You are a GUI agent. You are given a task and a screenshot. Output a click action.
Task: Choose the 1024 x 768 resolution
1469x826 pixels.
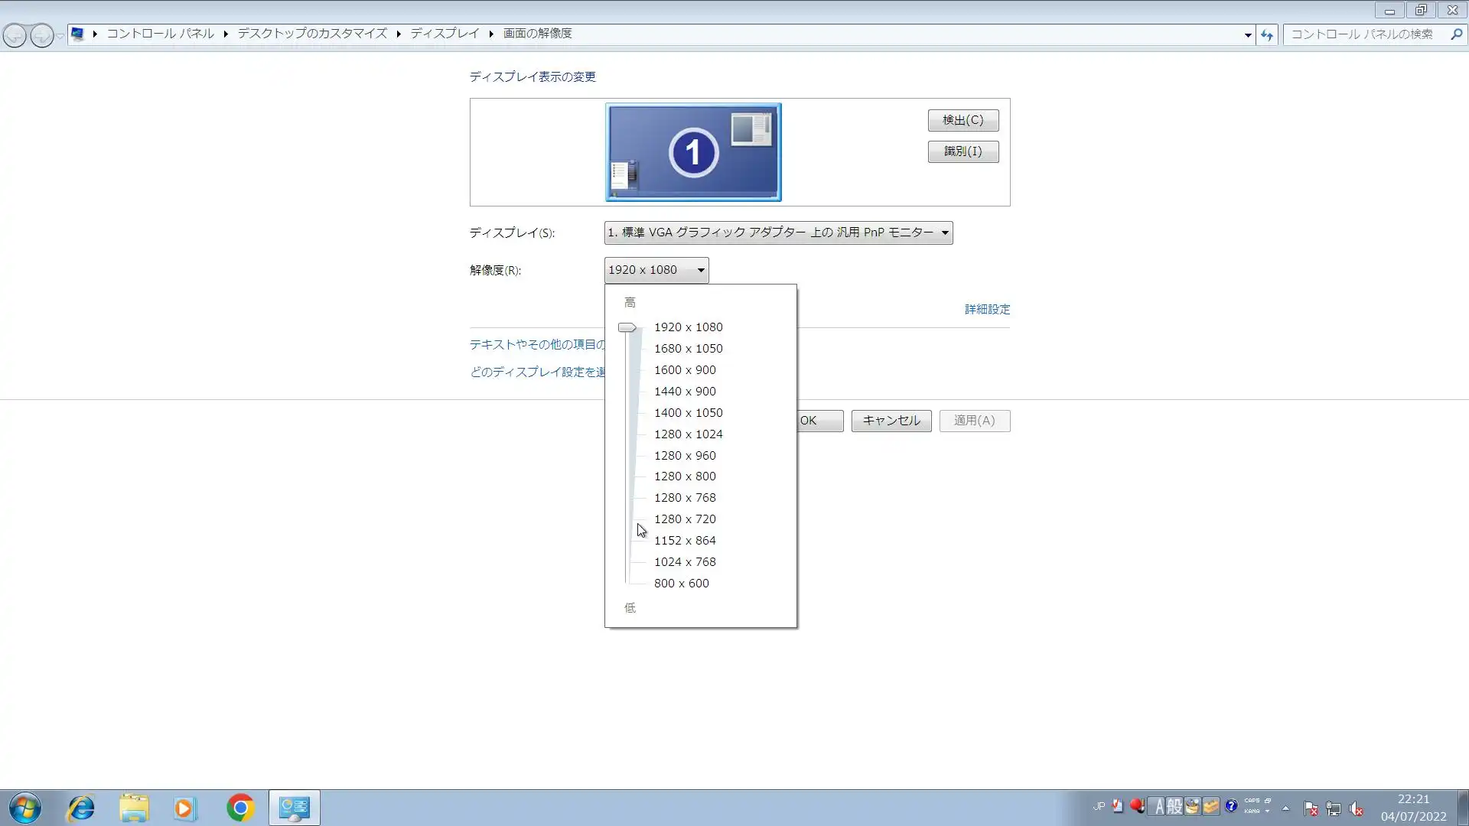click(685, 562)
